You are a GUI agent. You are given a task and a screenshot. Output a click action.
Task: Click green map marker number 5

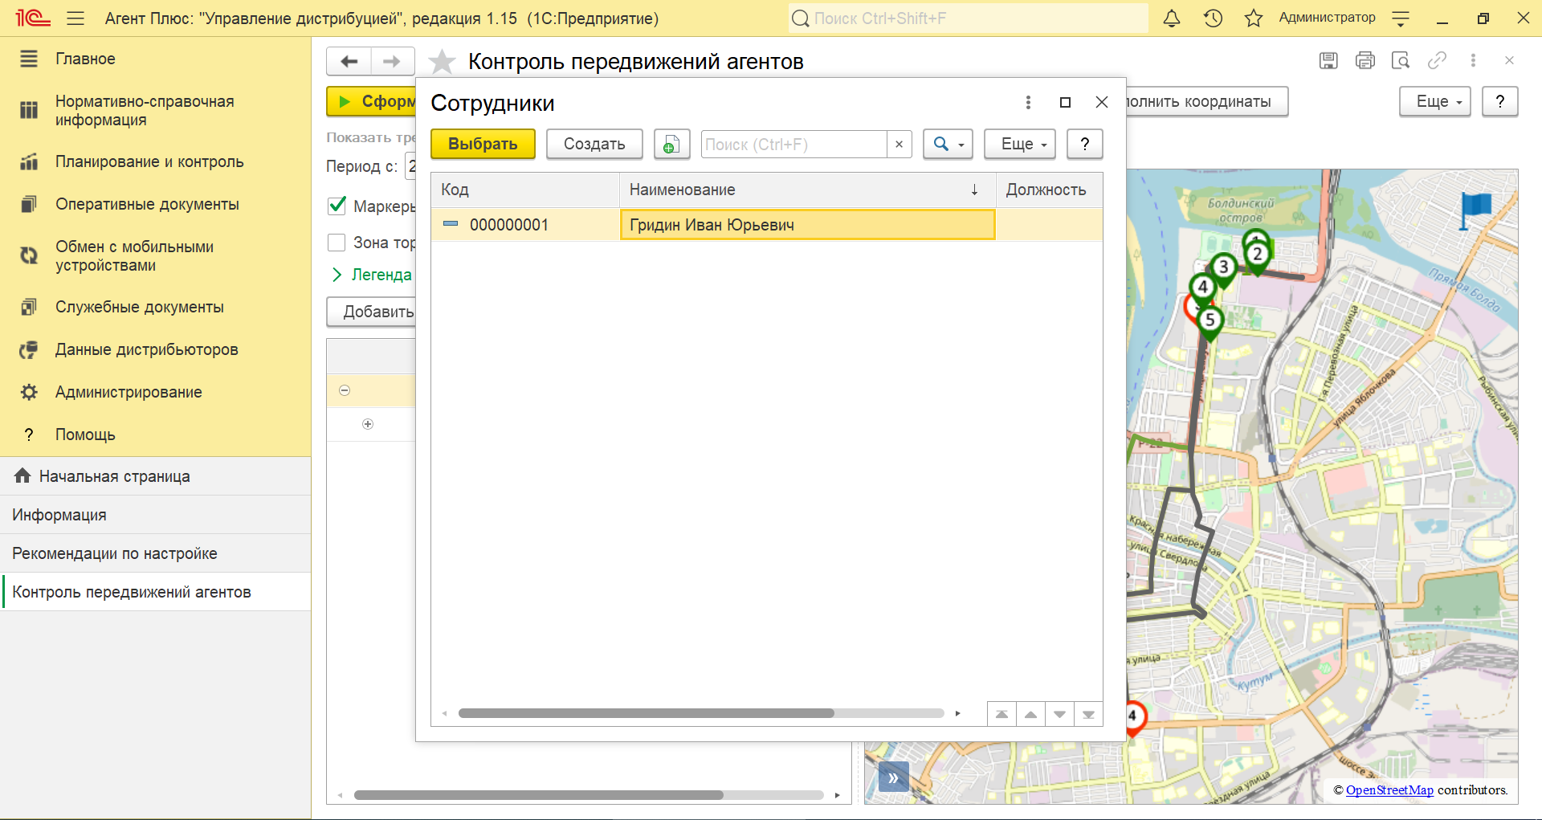1210,321
